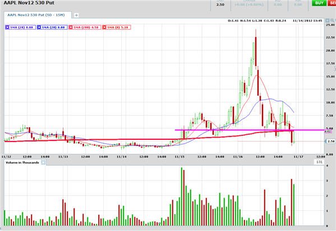Remove the SMA (200) indicator via its X
The width and height of the screenshot is (336, 231).
(71, 27)
